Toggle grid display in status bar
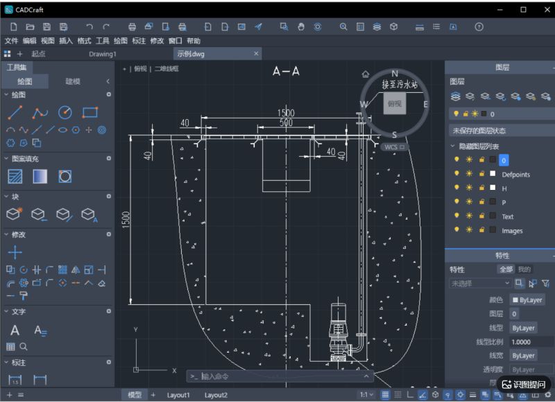 385,394
